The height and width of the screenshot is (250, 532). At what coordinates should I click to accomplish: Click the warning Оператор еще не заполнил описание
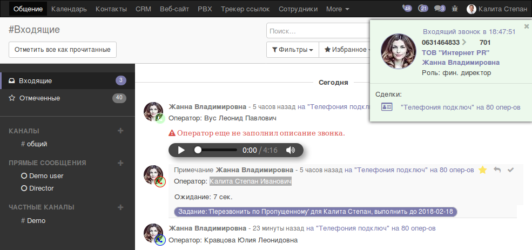[x=257, y=133]
